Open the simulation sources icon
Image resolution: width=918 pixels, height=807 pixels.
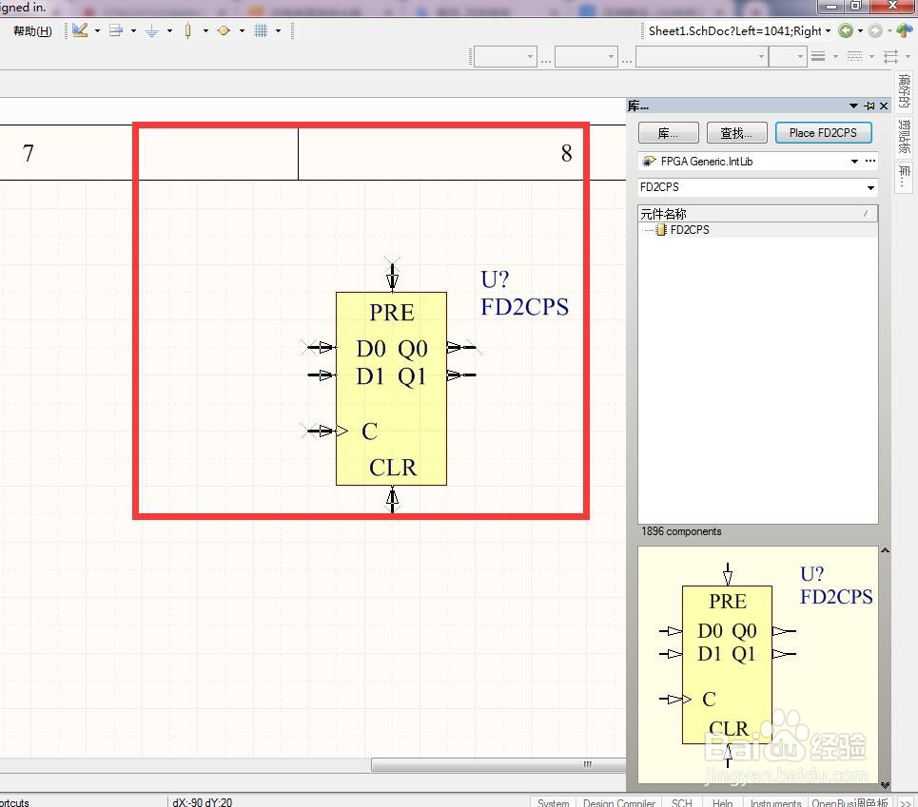coord(224,30)
